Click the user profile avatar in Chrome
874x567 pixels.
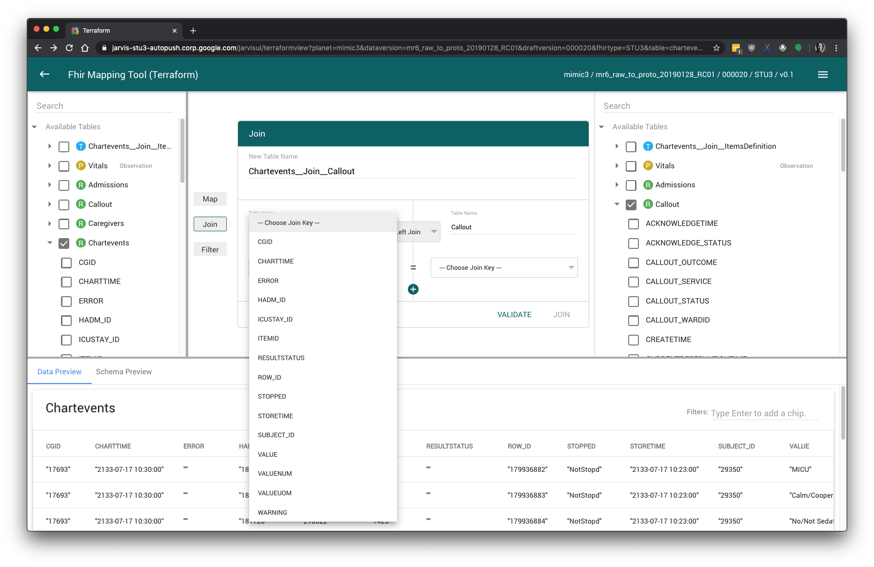(820, 48)
